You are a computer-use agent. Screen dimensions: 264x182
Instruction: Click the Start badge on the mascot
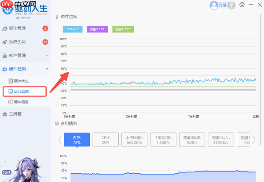pyautogui.click(x=7, y=172)
